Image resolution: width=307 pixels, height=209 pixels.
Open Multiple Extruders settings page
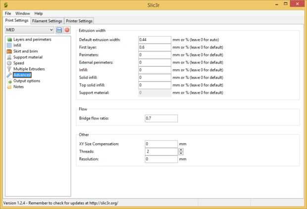tap(29, 69)
